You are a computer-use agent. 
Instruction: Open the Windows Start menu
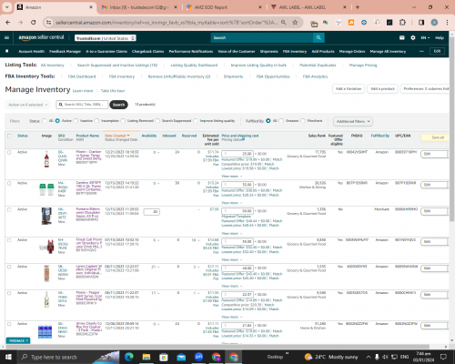click(8, 357)
